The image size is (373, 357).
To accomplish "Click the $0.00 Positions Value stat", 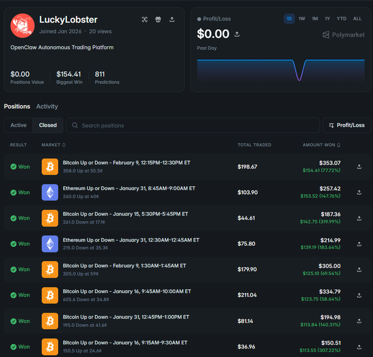I will [x=27, y=77].
